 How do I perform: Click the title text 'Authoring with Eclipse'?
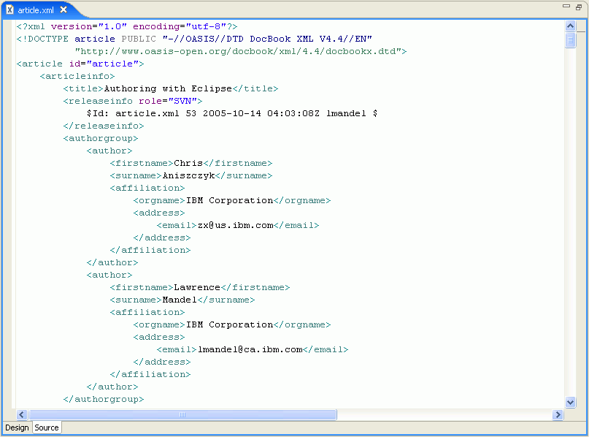point(168,88)
